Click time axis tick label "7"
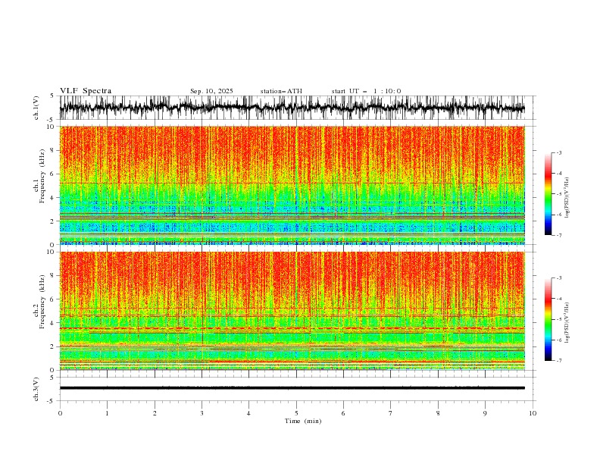Screen dimensions: 600x464 (x=391, y=413)
